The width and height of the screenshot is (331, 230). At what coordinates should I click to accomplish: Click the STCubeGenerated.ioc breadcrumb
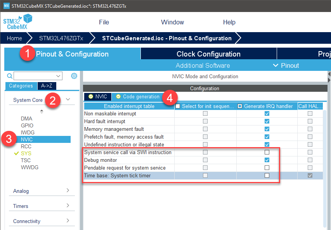point(167,38)
